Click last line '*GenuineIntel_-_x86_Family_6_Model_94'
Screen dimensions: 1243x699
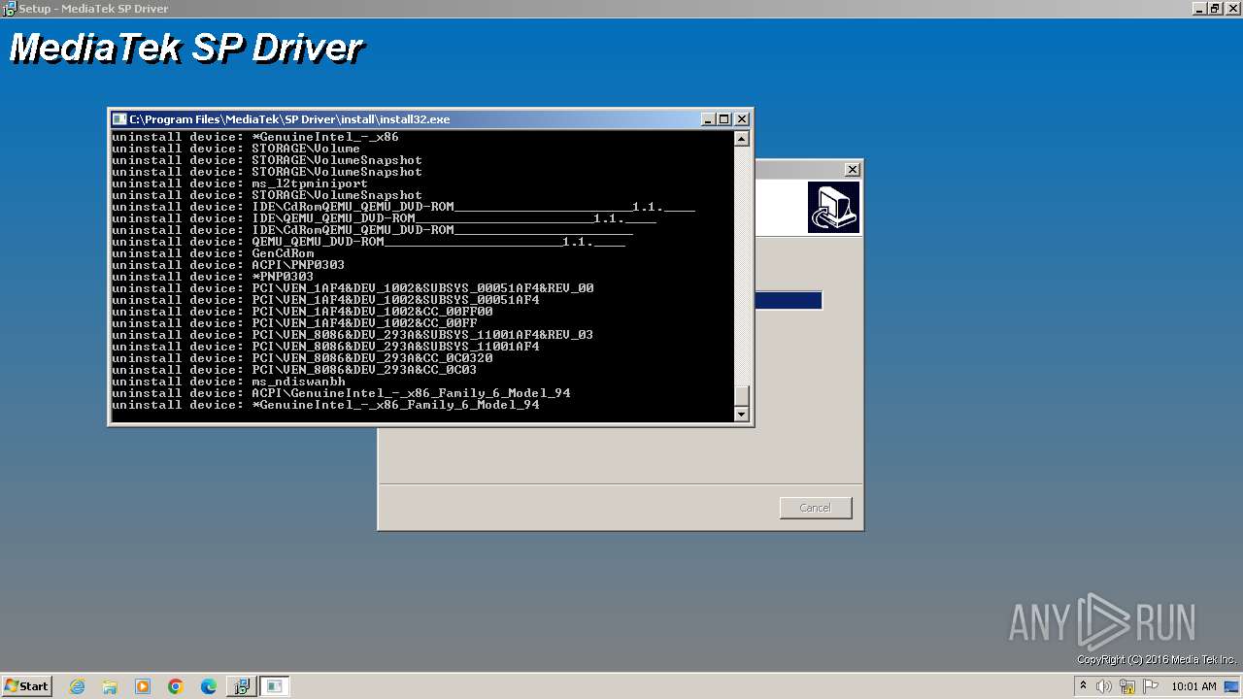click(x=325, y=405)
